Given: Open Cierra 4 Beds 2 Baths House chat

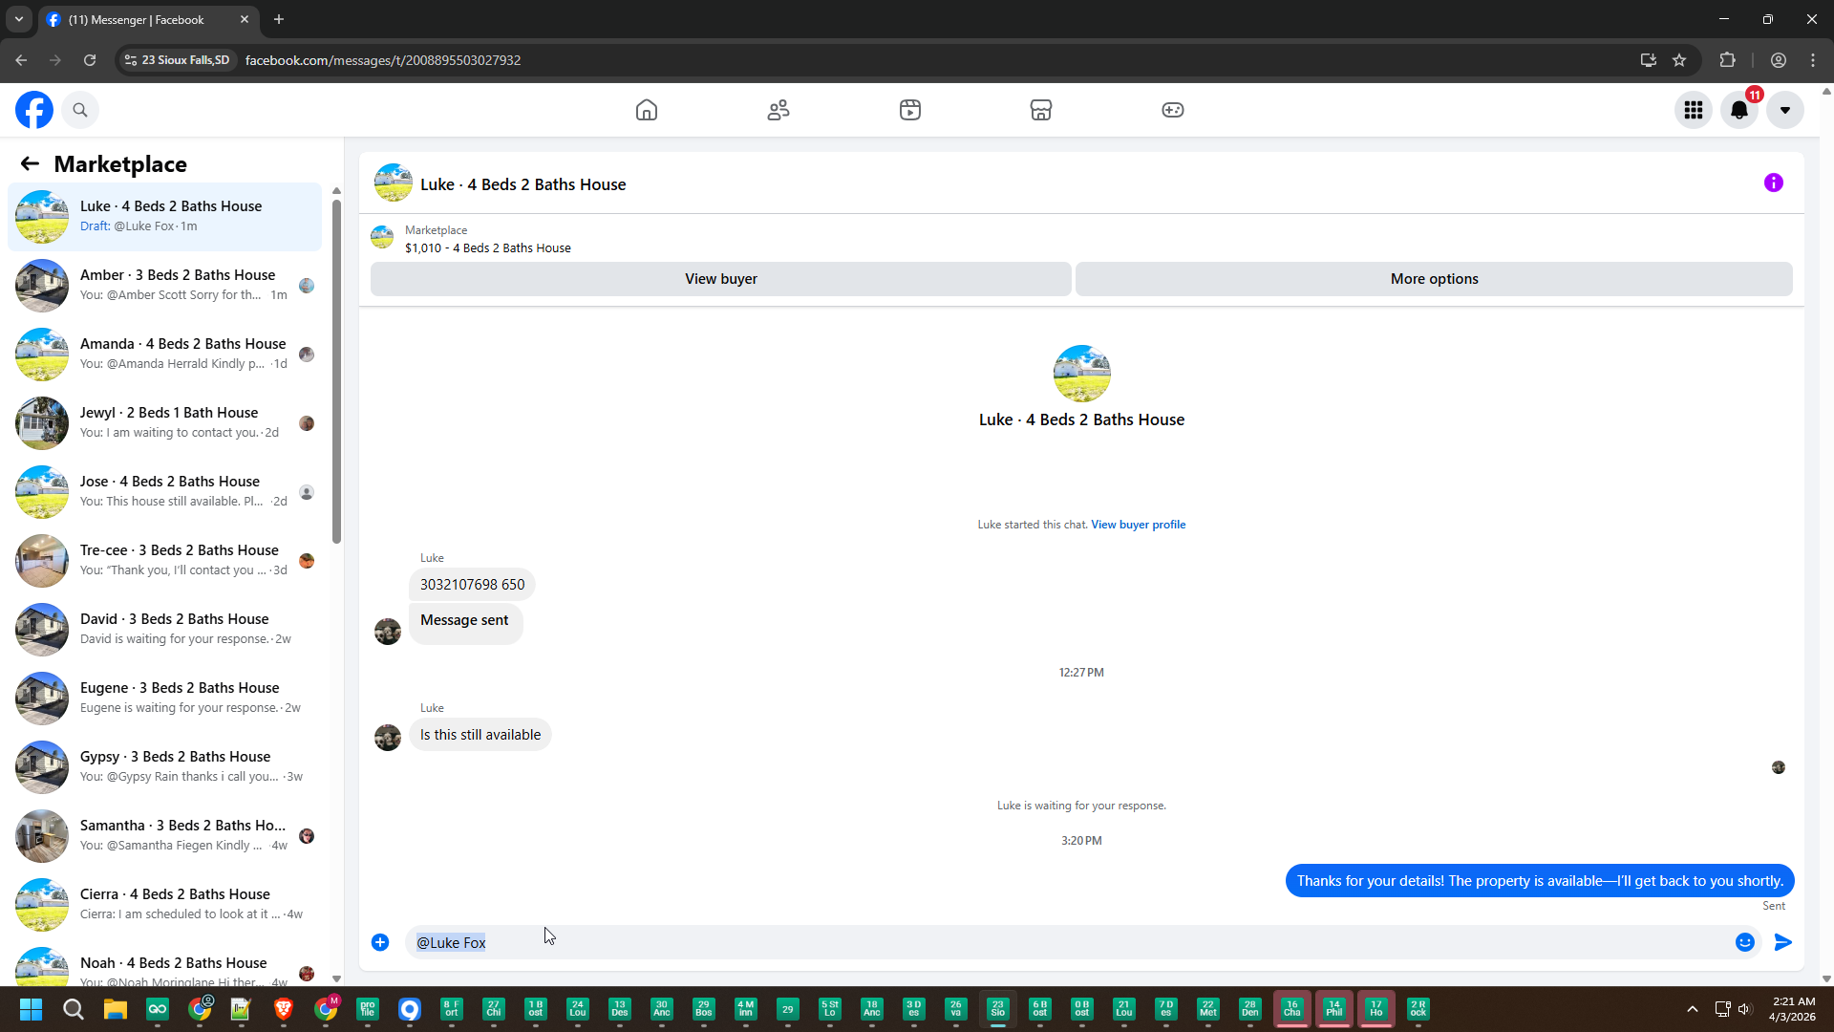Looking at the screenshot, I should 165,904.
